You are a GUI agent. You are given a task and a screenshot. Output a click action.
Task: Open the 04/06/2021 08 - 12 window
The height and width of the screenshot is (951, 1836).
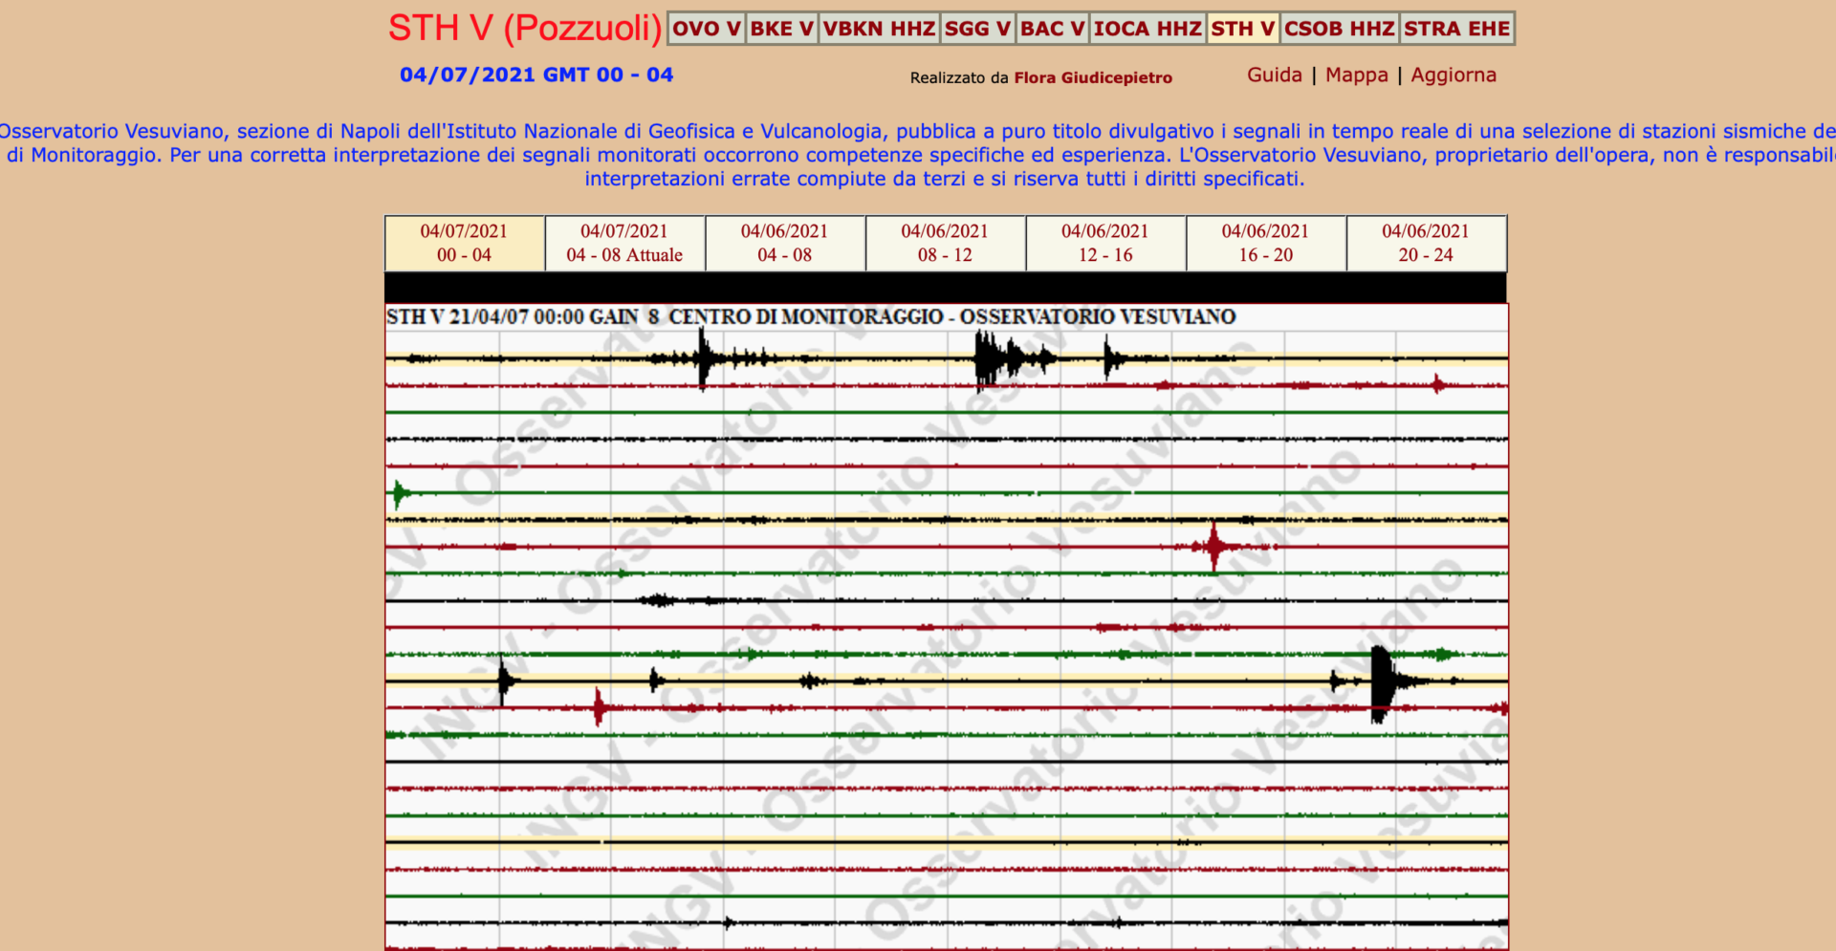point(945,243)
